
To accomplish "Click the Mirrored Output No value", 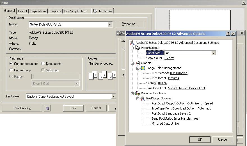I will (x=177, y=124).
